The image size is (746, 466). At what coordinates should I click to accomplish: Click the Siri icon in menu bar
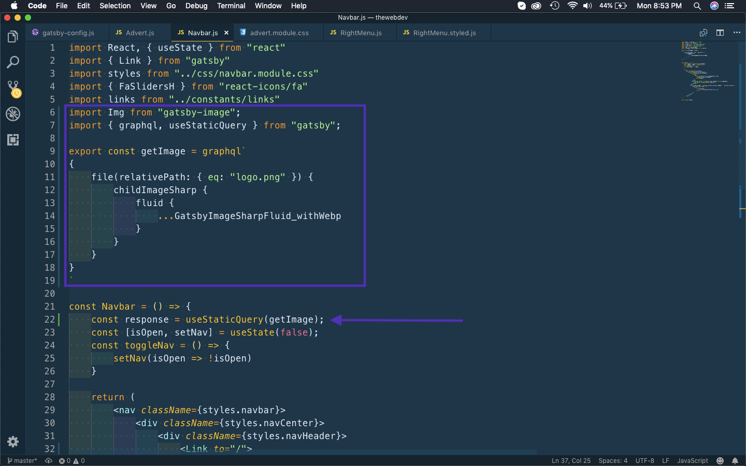coord(714,6)
